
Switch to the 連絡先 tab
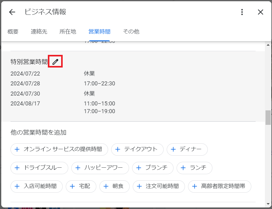[39, 31]
